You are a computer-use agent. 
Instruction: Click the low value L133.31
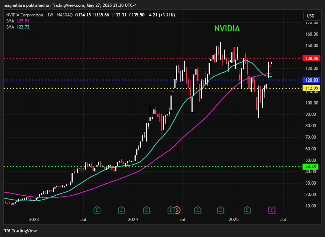pos(119,15)
